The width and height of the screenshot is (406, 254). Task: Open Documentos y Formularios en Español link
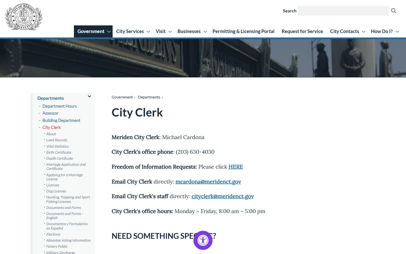click(x=67, y=226)
